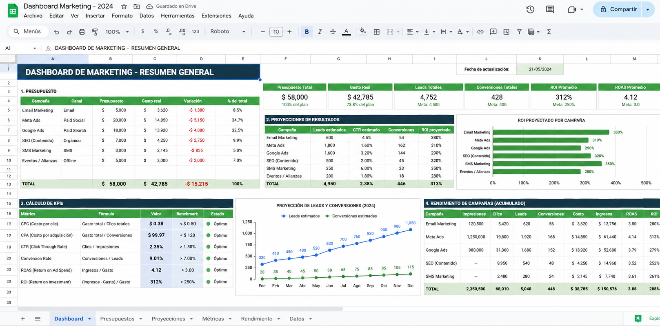Click the font size input field
This screenshot has width=660, height=327.
tap(276, 32)
